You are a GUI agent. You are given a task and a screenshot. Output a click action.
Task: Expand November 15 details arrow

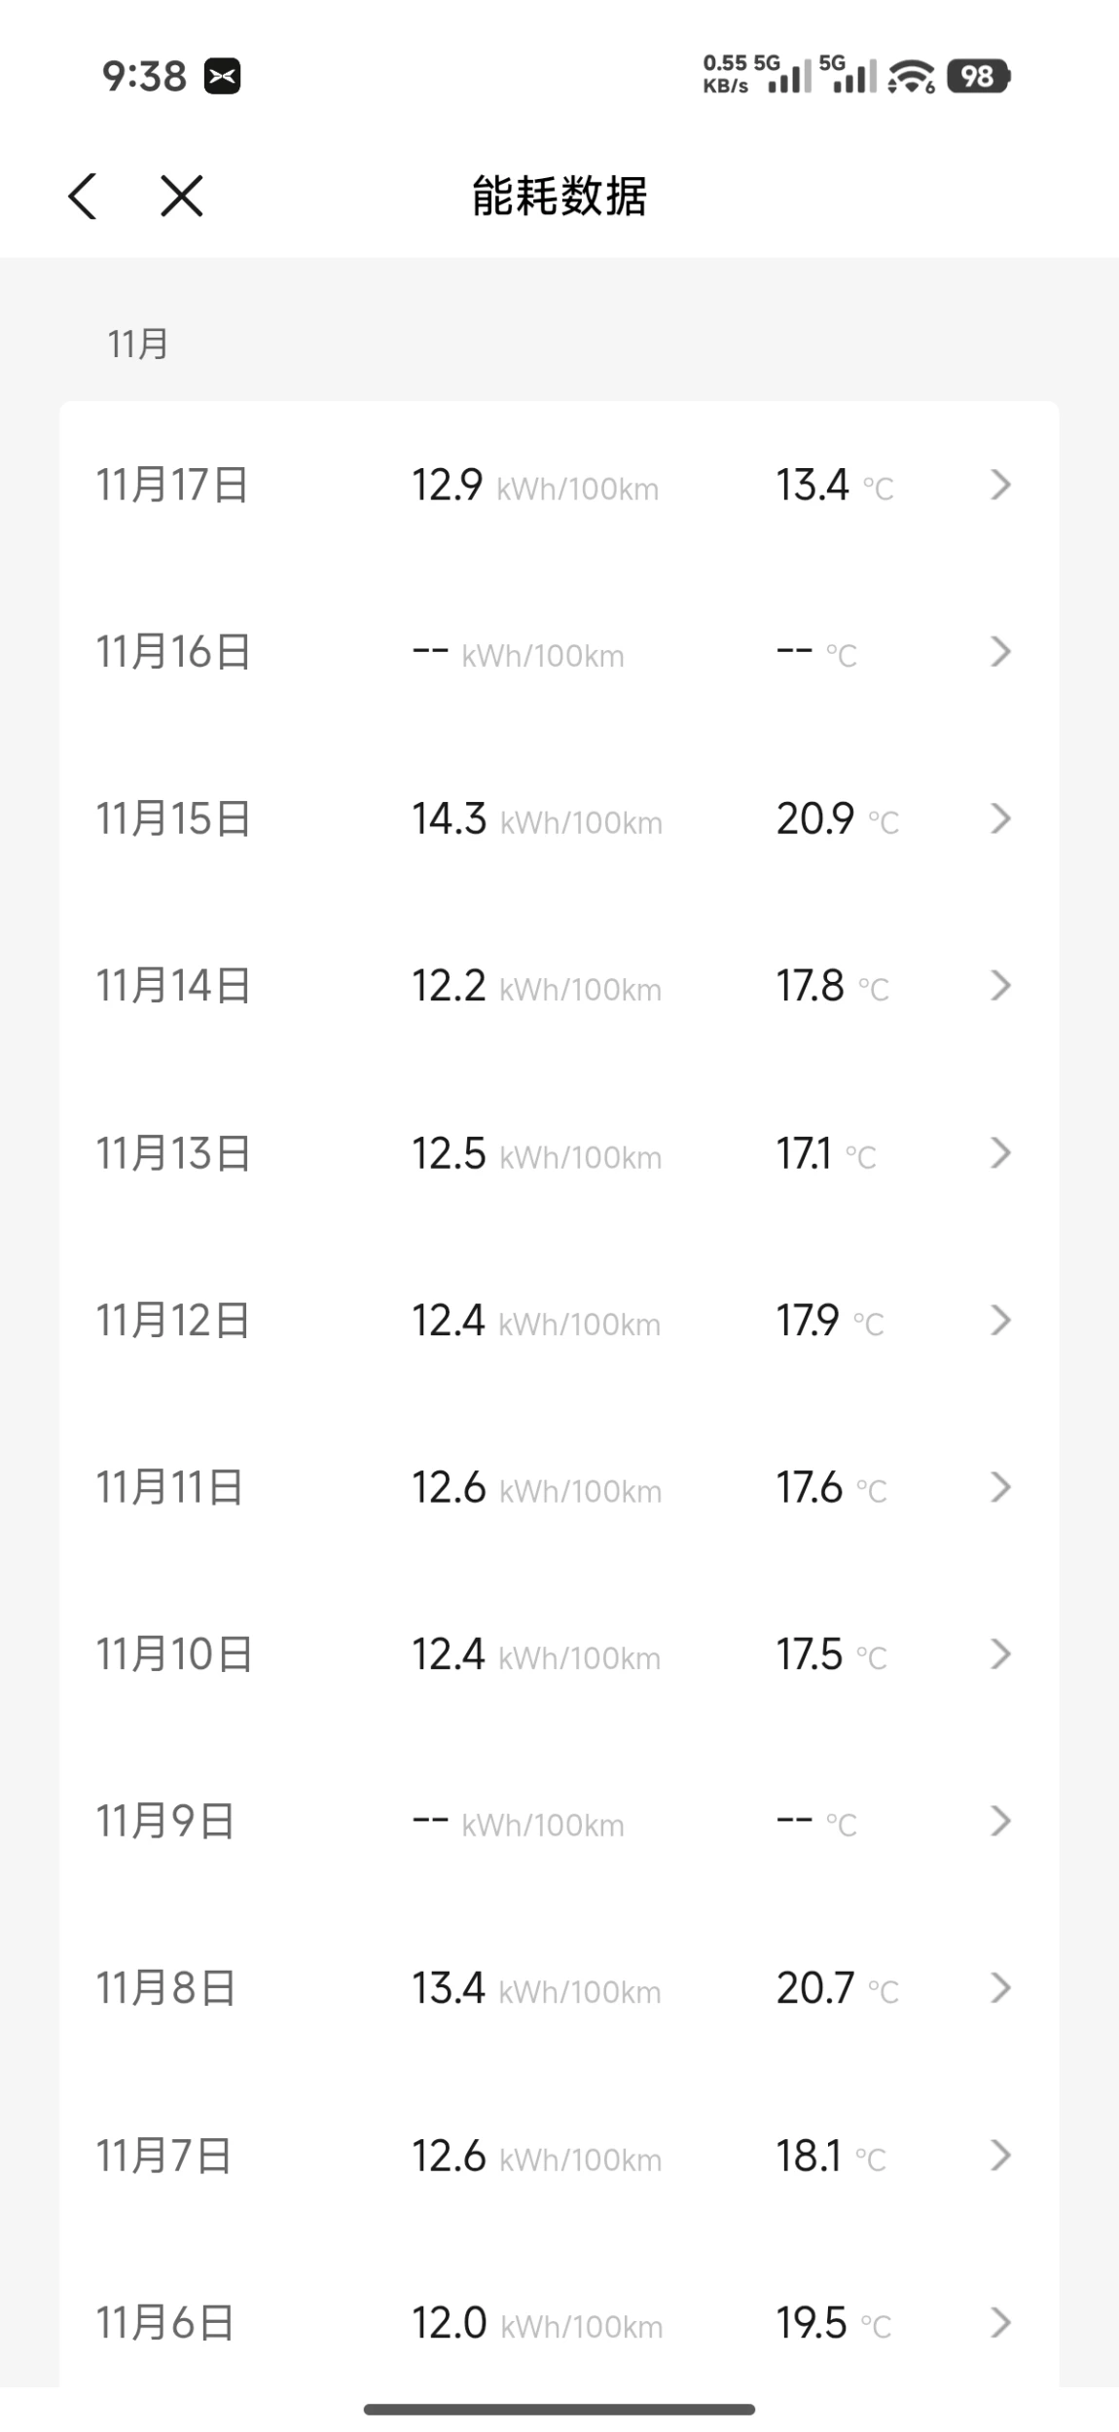click(1000, 818)
